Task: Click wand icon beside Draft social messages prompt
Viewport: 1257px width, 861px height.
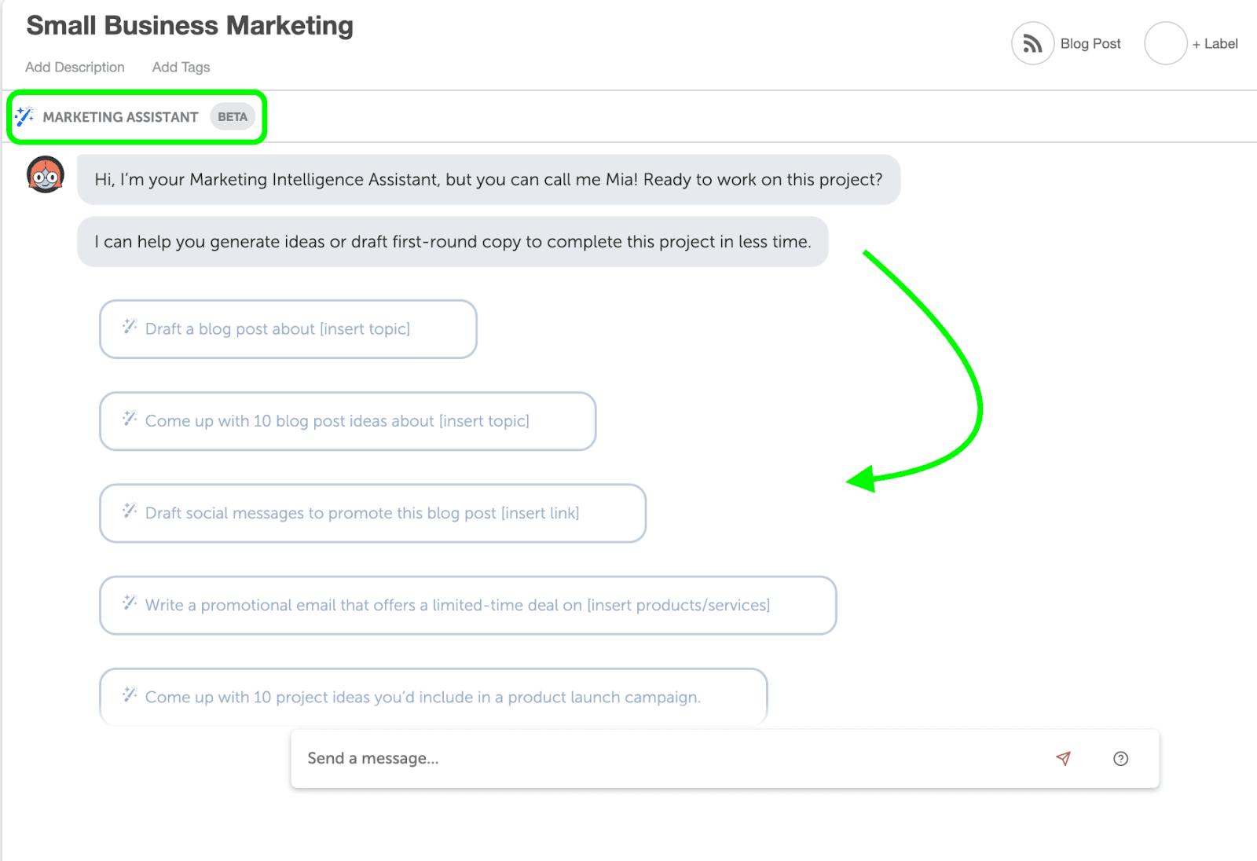Action: (x=130, y=511)
